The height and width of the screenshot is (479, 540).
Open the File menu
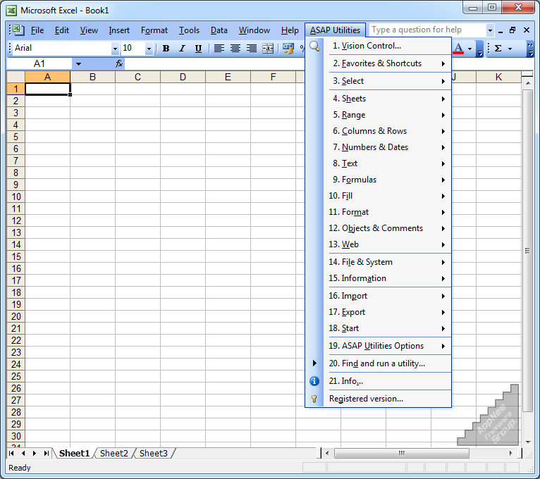click(37, 30)
